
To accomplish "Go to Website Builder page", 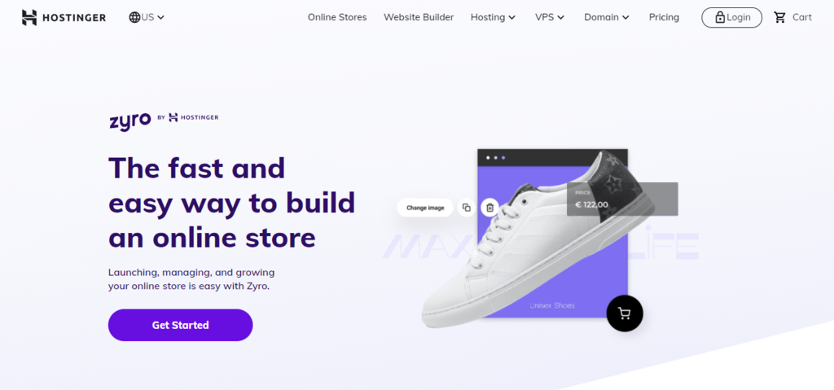I will click(419, 17).
